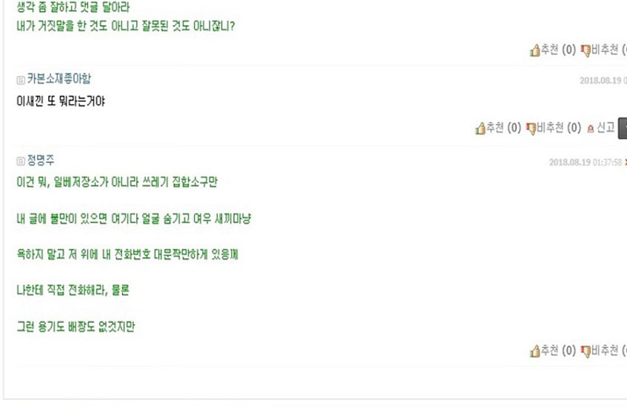Click the dark button right of 신고
Viewport: 627px width, 409px height.
[623, 129]
